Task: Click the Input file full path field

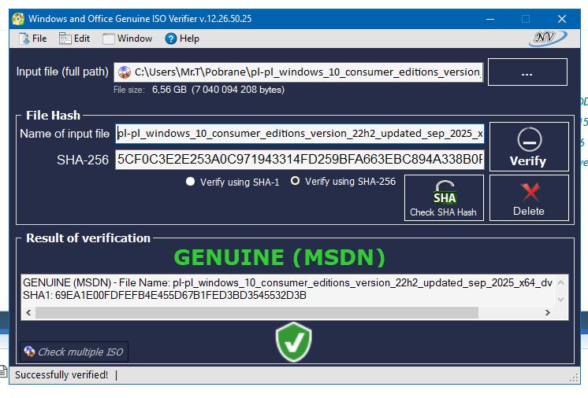Action: coord(299,72)
